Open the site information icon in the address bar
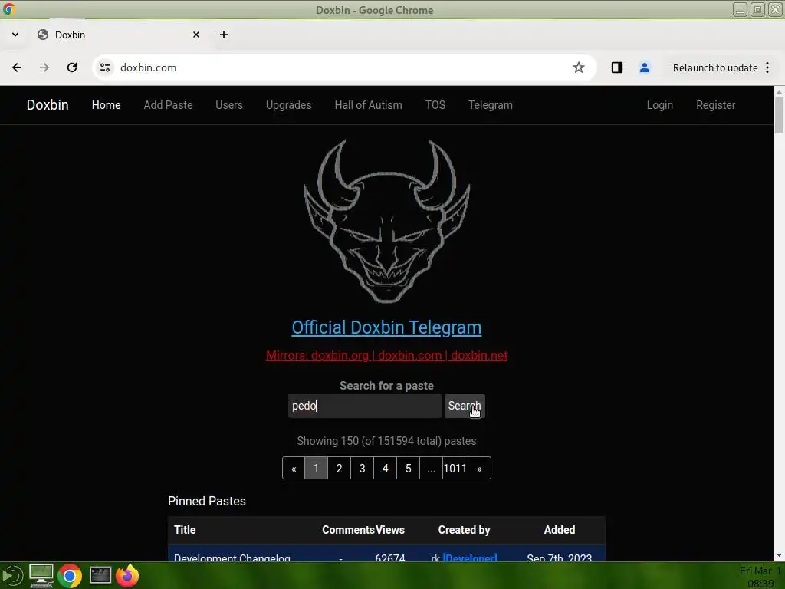 coord(105,67)
